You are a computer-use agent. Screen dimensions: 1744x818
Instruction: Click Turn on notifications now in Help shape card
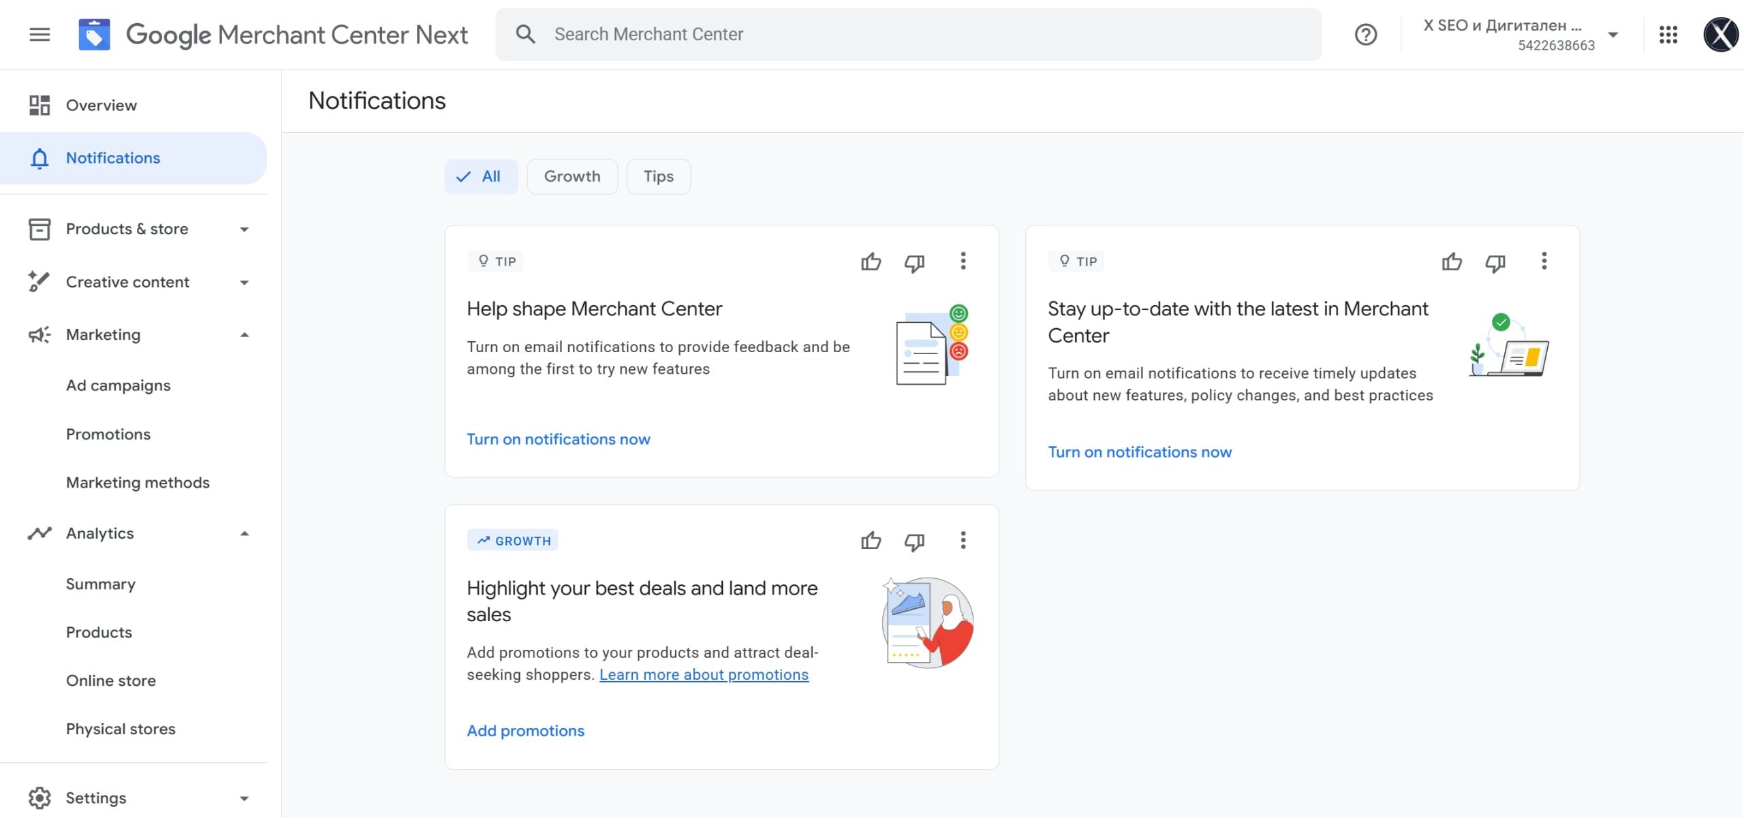[x=558, y=439]
